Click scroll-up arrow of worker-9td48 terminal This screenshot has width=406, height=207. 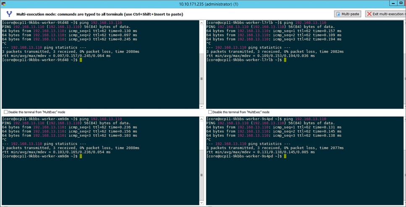coord(202,23)
